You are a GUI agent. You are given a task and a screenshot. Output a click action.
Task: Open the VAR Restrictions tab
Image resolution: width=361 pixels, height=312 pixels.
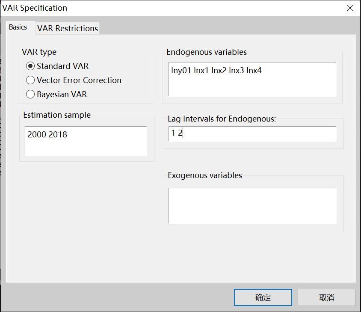68,29
